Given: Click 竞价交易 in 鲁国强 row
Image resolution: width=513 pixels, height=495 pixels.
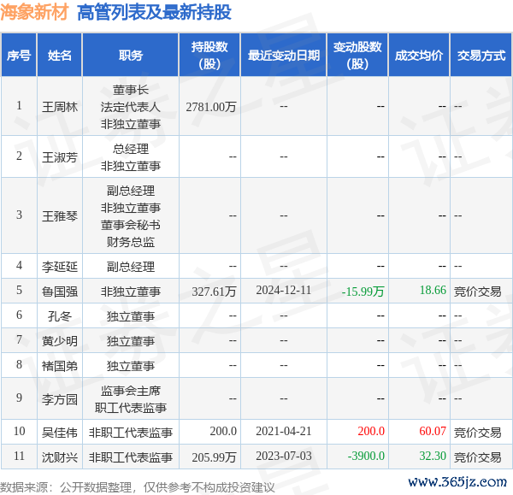Looking at the screenshot, I should pyautogui.click(x=478, y=291).
